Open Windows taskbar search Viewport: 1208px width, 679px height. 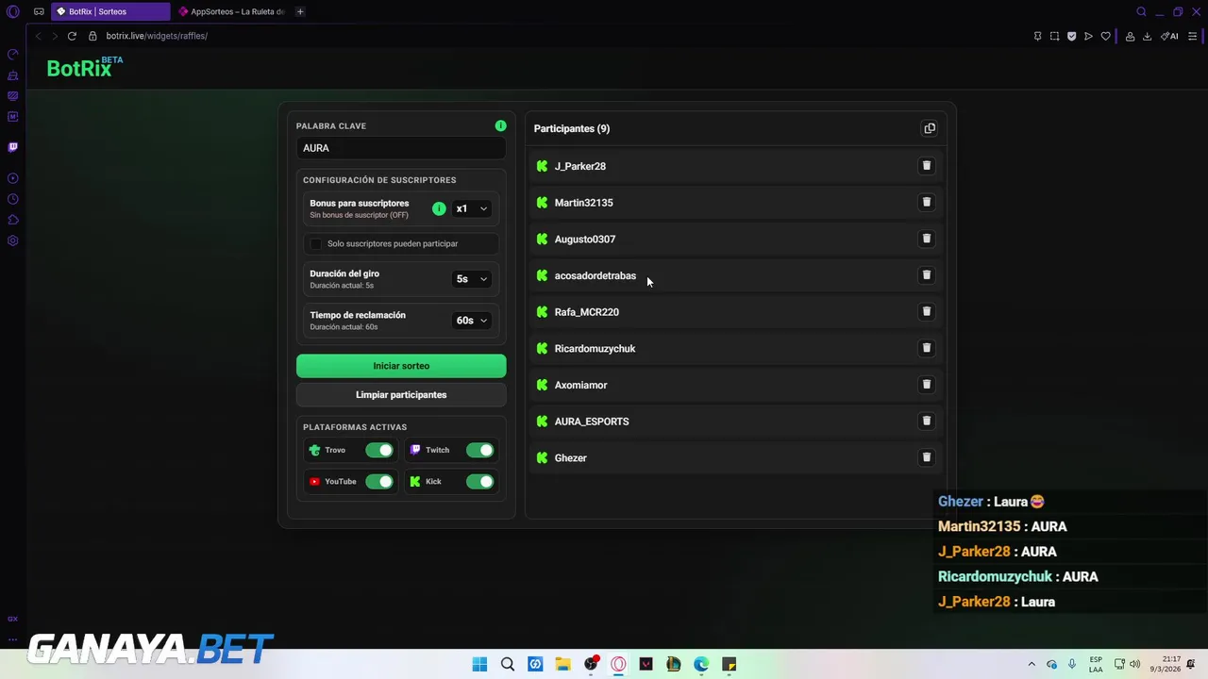508,664
